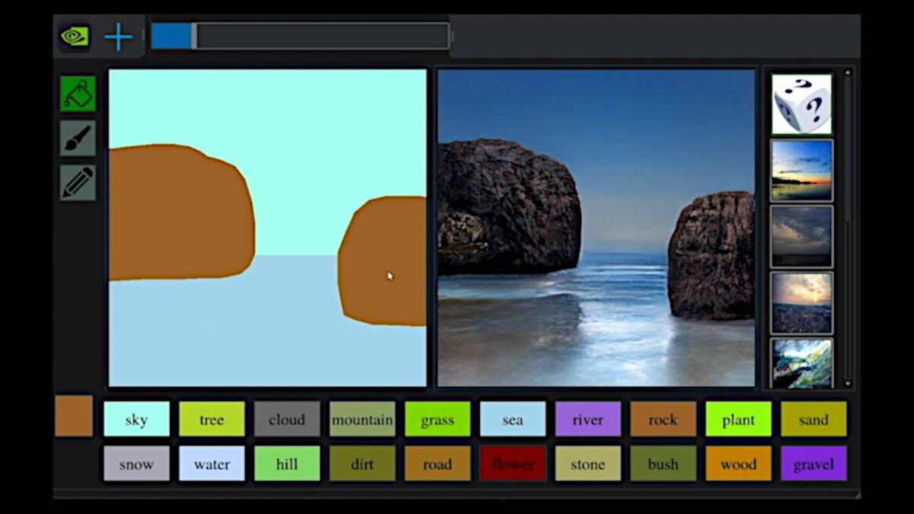Viewport: 914px width, 514px height.
Task: Click the current brown color indicator
Action: 74,416
